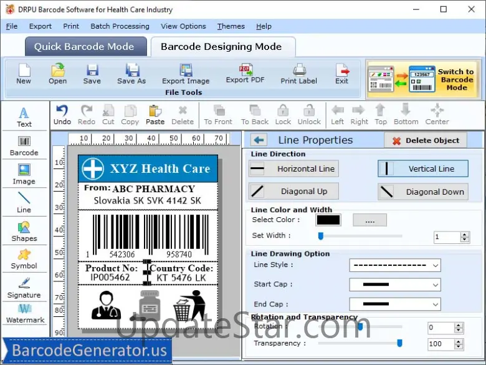Choose Diagonal Up line direction
The width and height of the screenshot is (486, 365).
[293, 191]
